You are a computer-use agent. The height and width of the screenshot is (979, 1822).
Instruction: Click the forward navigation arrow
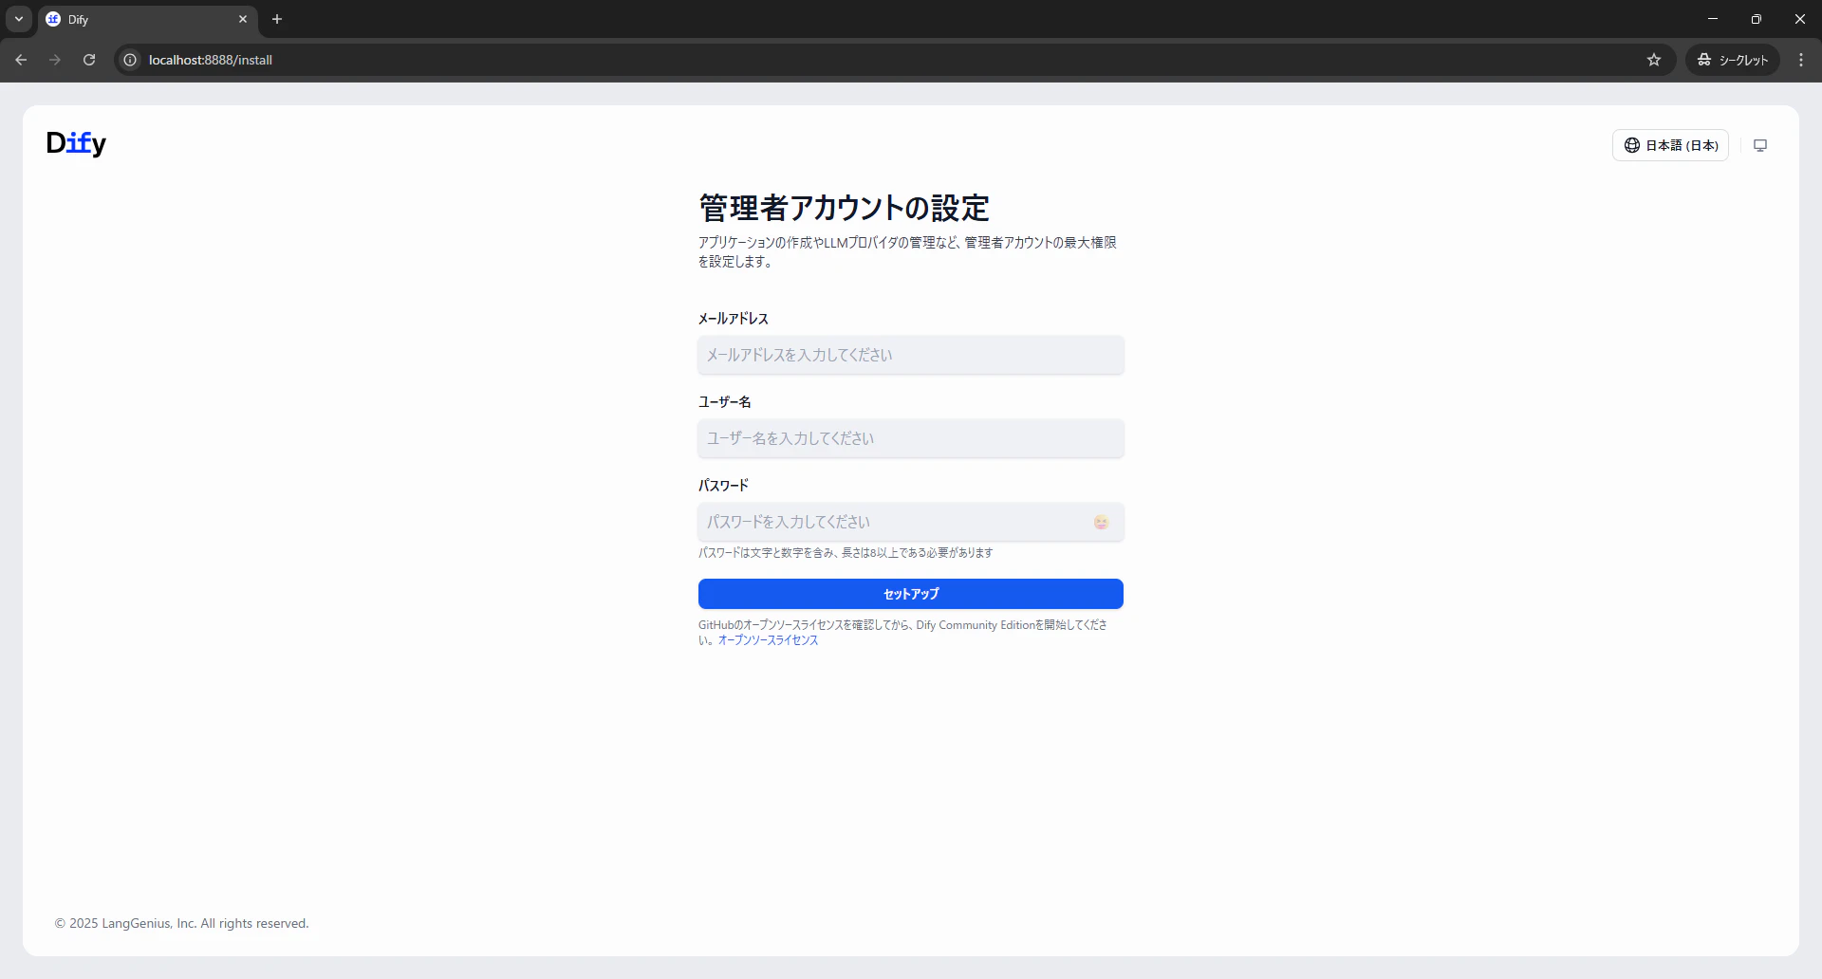pos(55,60)
